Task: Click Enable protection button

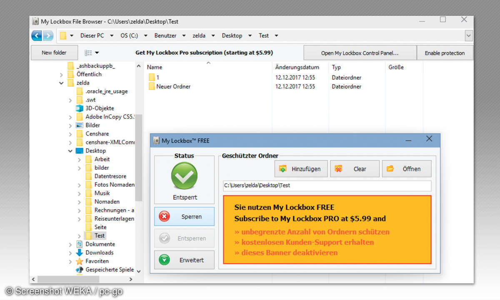Action: (445, 53)
